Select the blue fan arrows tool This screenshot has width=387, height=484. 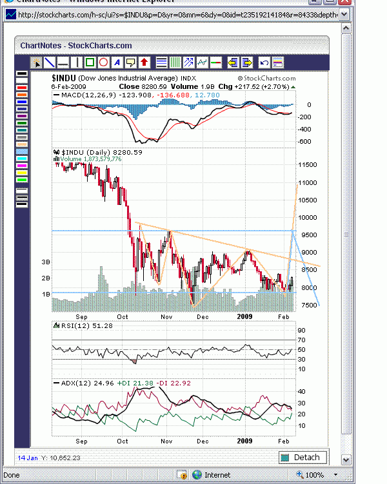(188, 63)
